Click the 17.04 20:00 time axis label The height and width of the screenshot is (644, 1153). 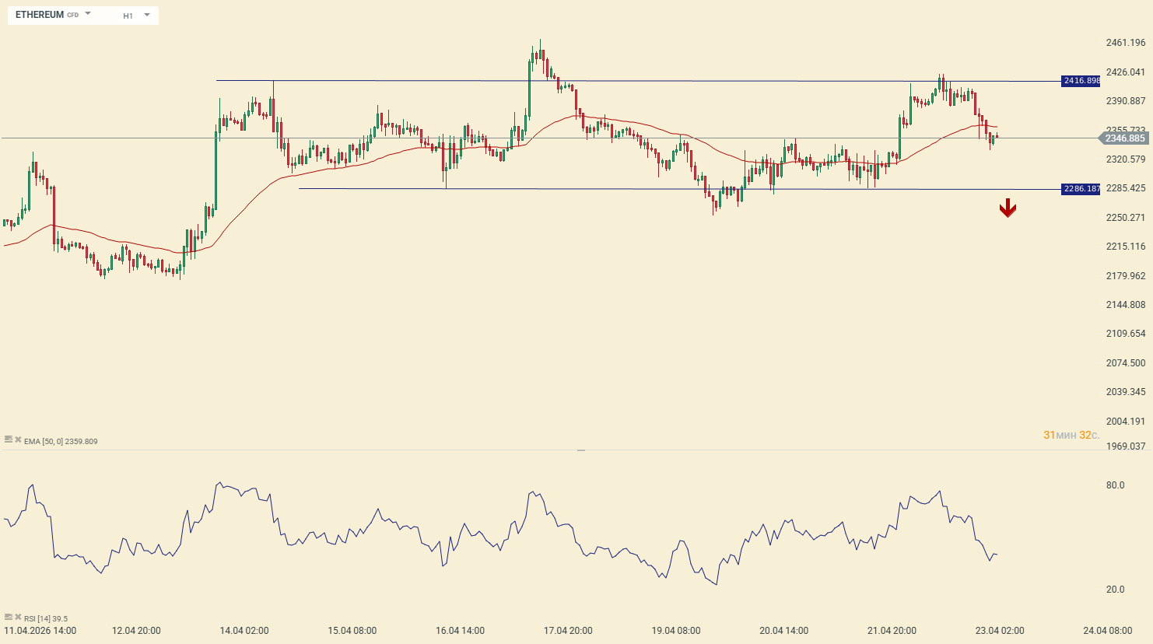click(x=567, y=631)
